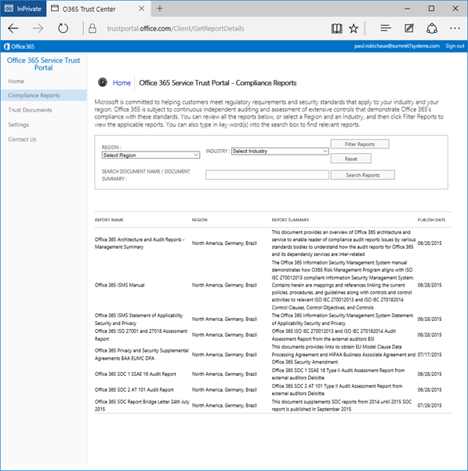The image size is (468, 471).
Task: Open Office 365 SOC 1 SSAE 16 Audit Report
Action: pos(136,374)
